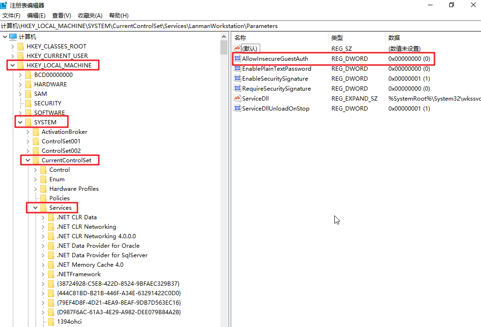Click the HARDWARE key folder icon
Viewport: 481px width, 327px height.
(28, 84)
